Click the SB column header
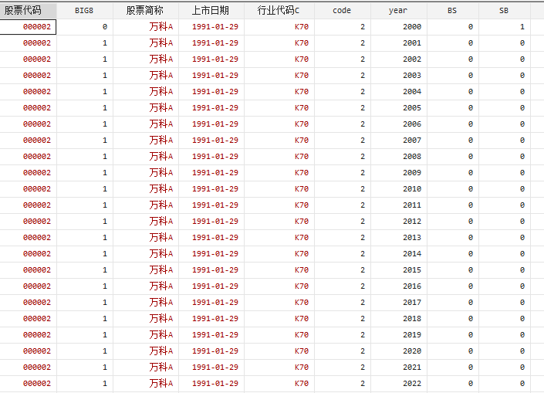544x393 pixels. tap(504, 11)
